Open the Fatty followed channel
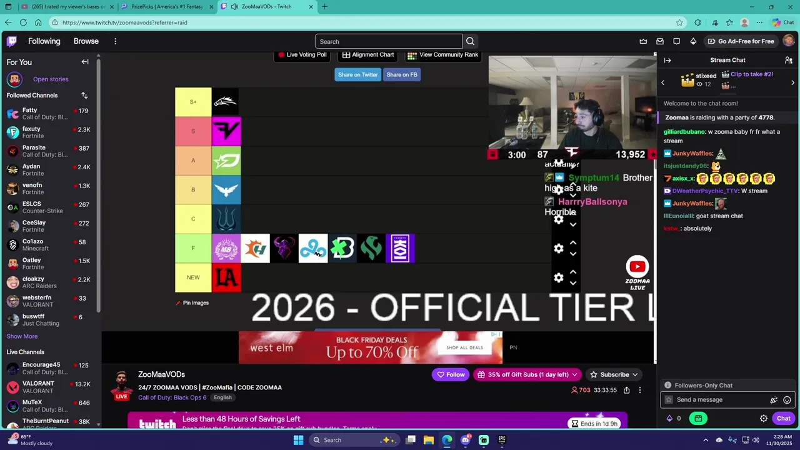The width and height of the screenshot is (800, 450). (50, 114)
